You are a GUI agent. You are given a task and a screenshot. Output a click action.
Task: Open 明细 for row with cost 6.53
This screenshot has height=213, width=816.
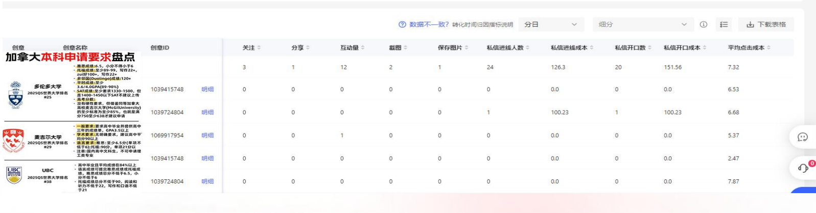(x=207, y=89)
